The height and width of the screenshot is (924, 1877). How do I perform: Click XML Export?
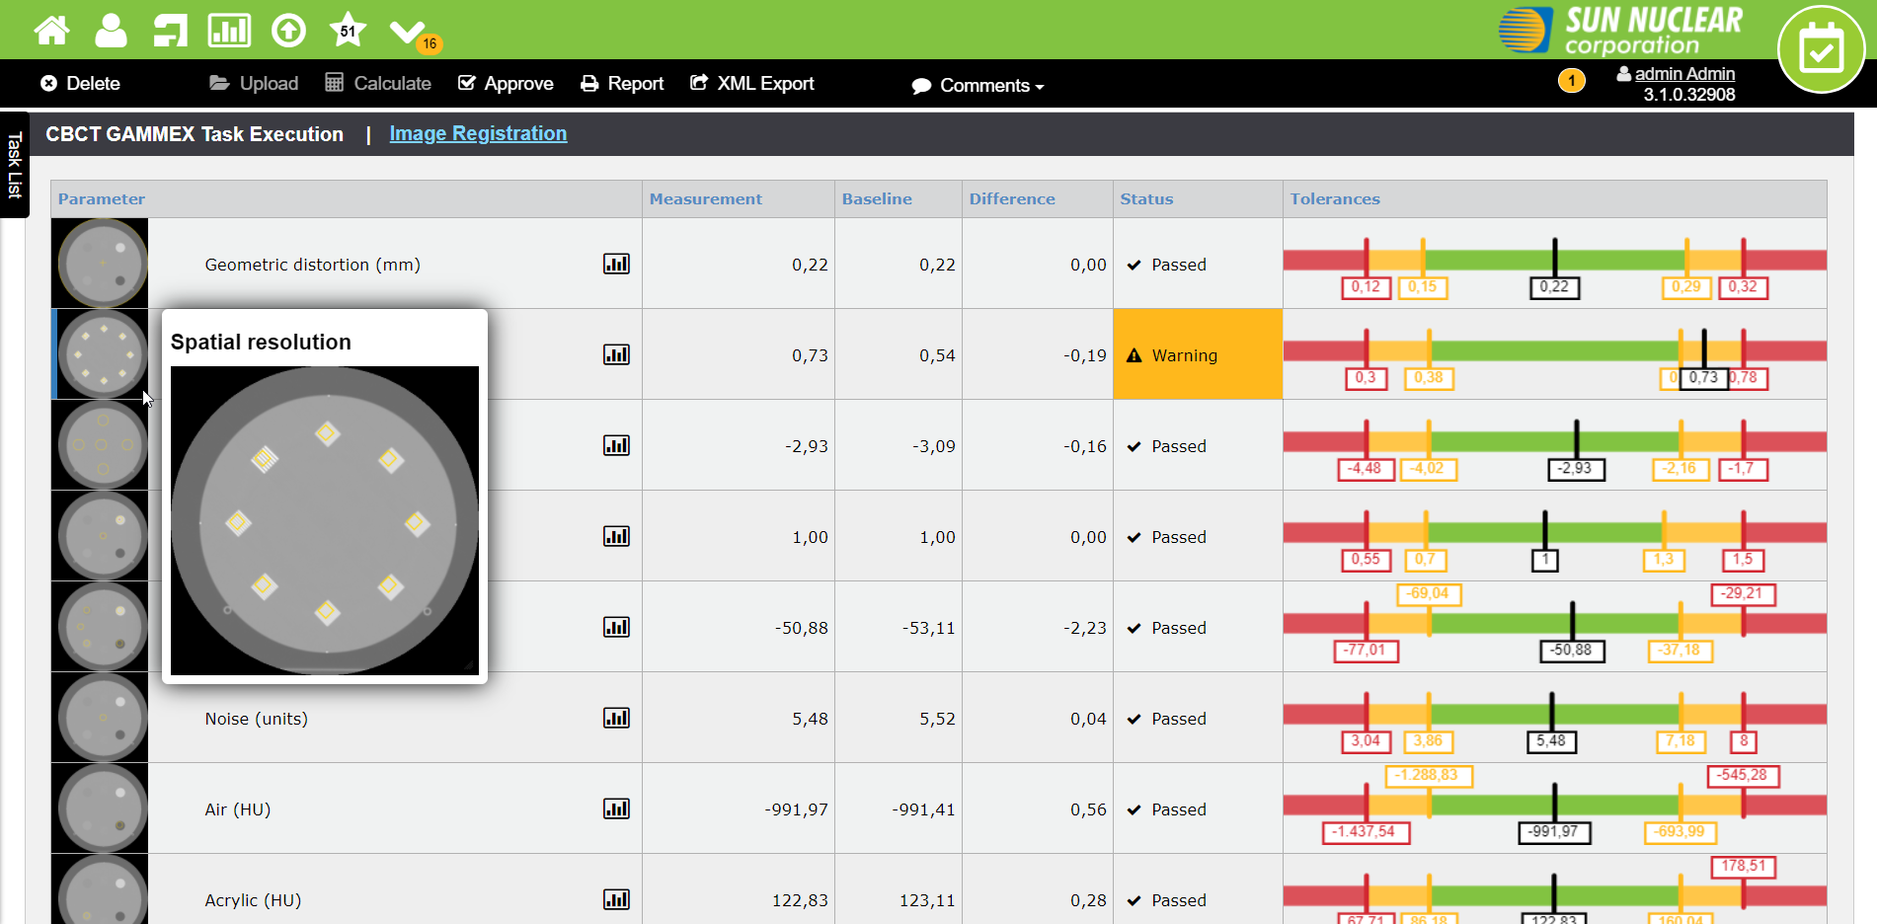(751, 84)
